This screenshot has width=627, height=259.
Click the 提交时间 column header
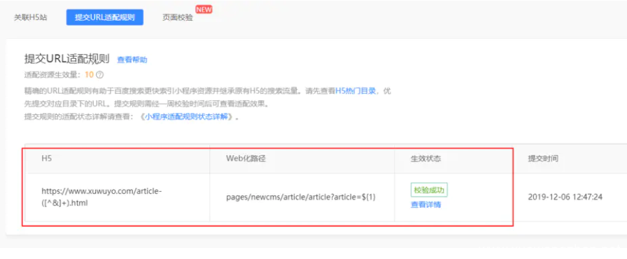coord(543,158)
